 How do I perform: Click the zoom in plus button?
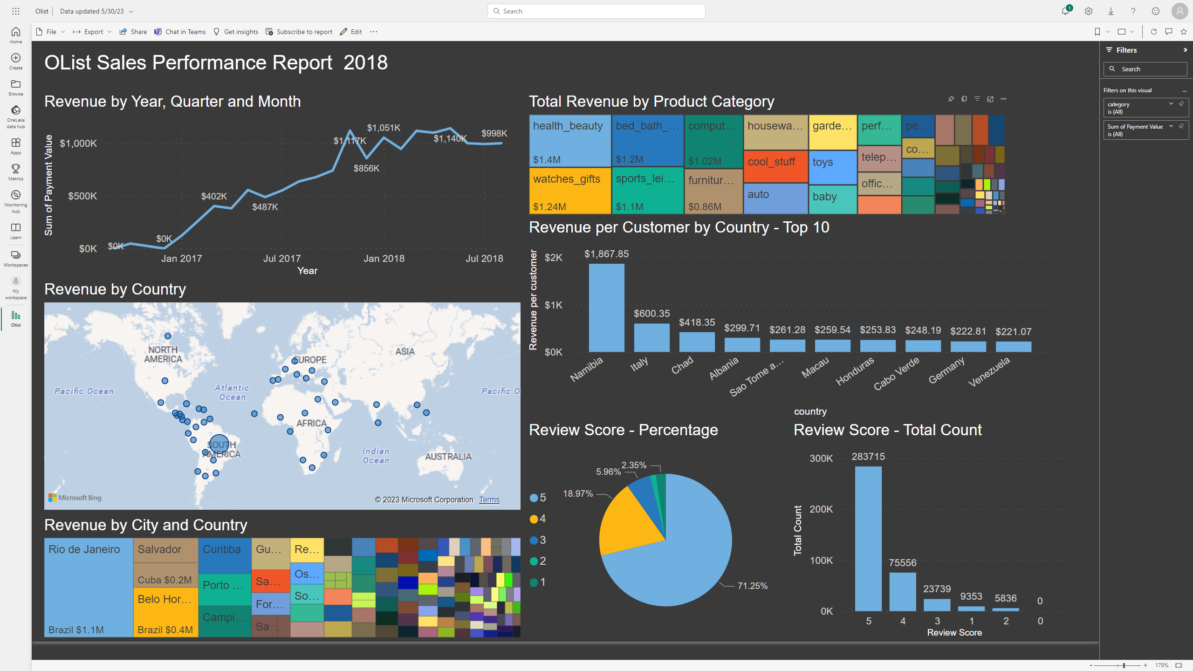click(x=1145, y=665)
